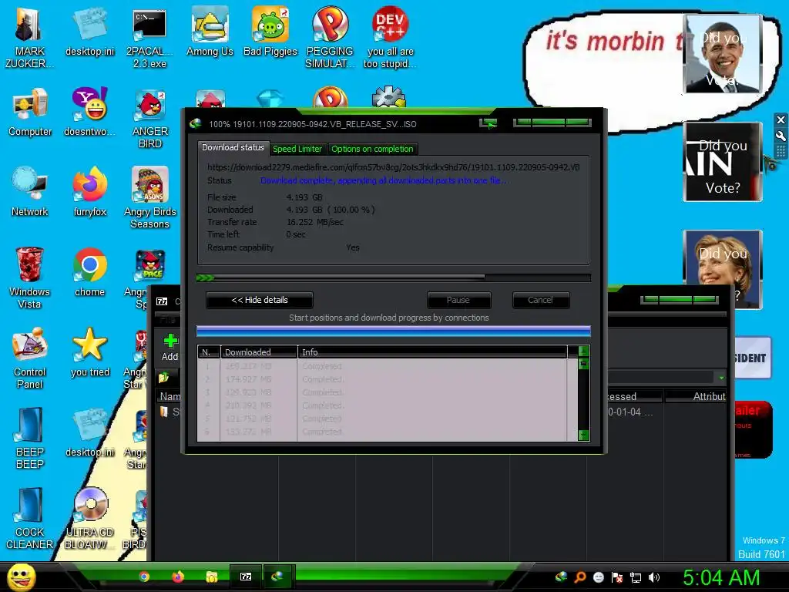Open the PEGGING SIMULAT... desktop icon
The width and height of the screenshot is (789, 592).
coord(330,38)
